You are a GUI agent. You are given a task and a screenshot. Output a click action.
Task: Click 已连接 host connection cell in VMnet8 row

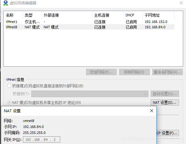click(x=100, y=27)
